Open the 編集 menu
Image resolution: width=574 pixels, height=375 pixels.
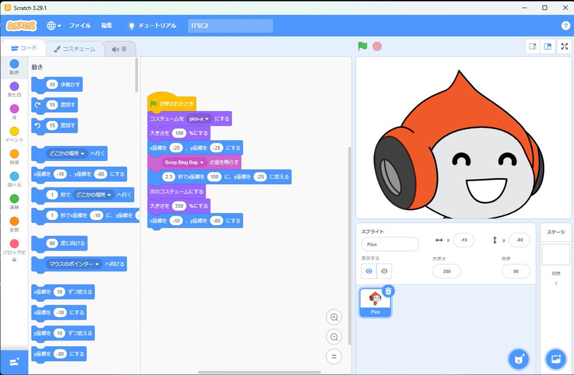coord(107,26)
